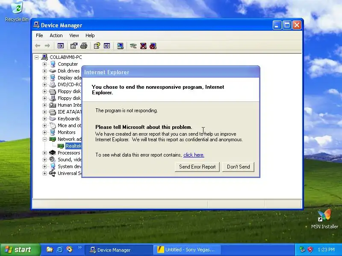
Task: Select the IDE ATA/ATAPI controllers tree item
Action: click(69, 112)
